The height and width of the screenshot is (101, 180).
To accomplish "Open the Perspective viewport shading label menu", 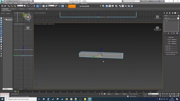I will (49, 24).
